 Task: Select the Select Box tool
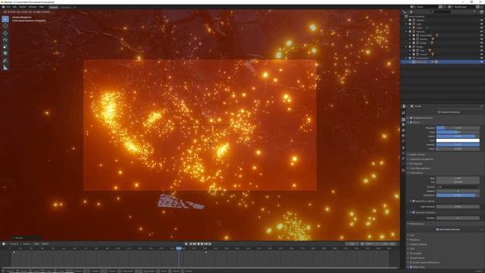pos(5,19)
